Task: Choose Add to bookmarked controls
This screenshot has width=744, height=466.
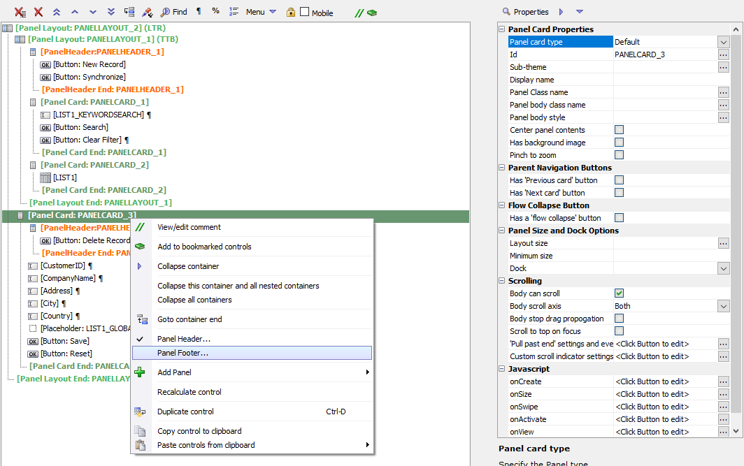Action: [x=252, y=247]
